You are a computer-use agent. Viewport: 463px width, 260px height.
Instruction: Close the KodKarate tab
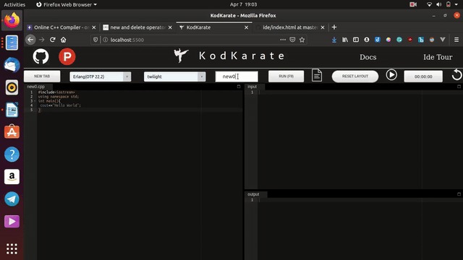click(x=246, y=27)
